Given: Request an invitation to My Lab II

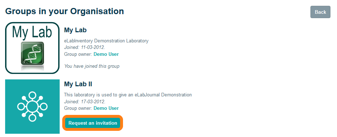Looking at the screenshot, I should (x=93, y=123).
